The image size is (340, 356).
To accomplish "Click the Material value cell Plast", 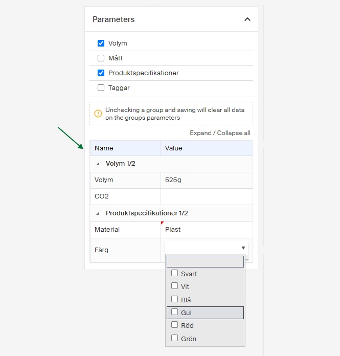I will [x=206, y=230].
